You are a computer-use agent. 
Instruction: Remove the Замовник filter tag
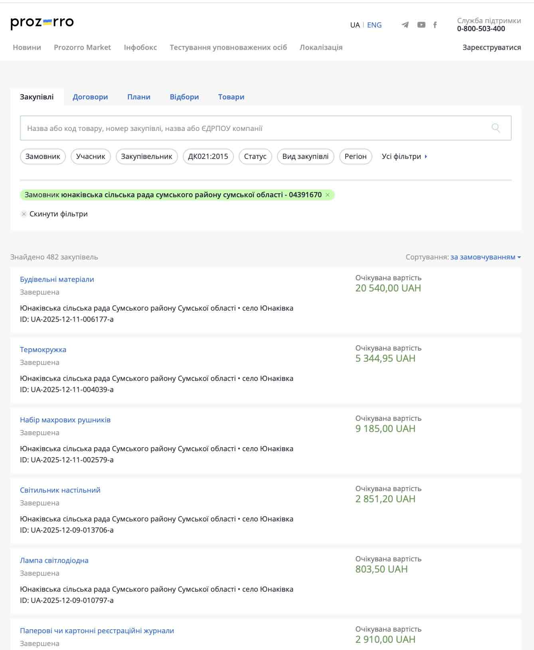point(328,195)
